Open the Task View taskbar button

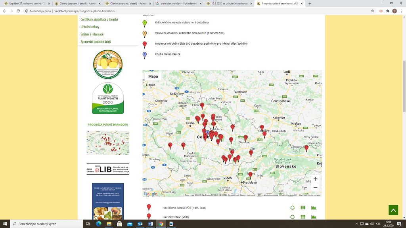pos(88,224)
